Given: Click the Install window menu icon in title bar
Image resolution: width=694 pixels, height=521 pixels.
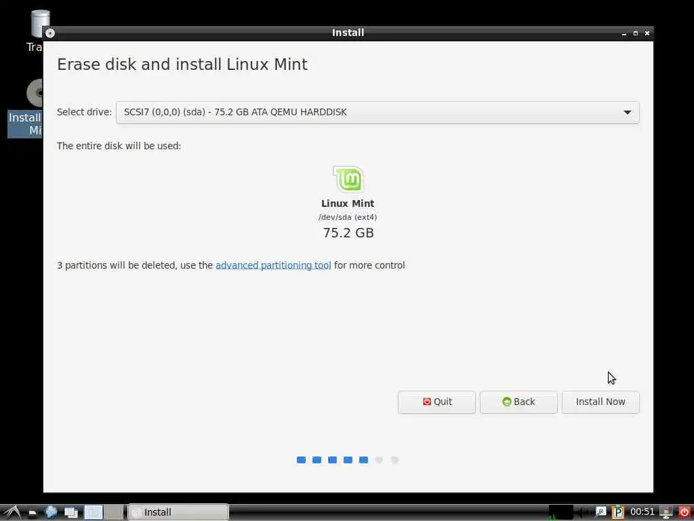Looking at the screenshot, I should 50,33.
